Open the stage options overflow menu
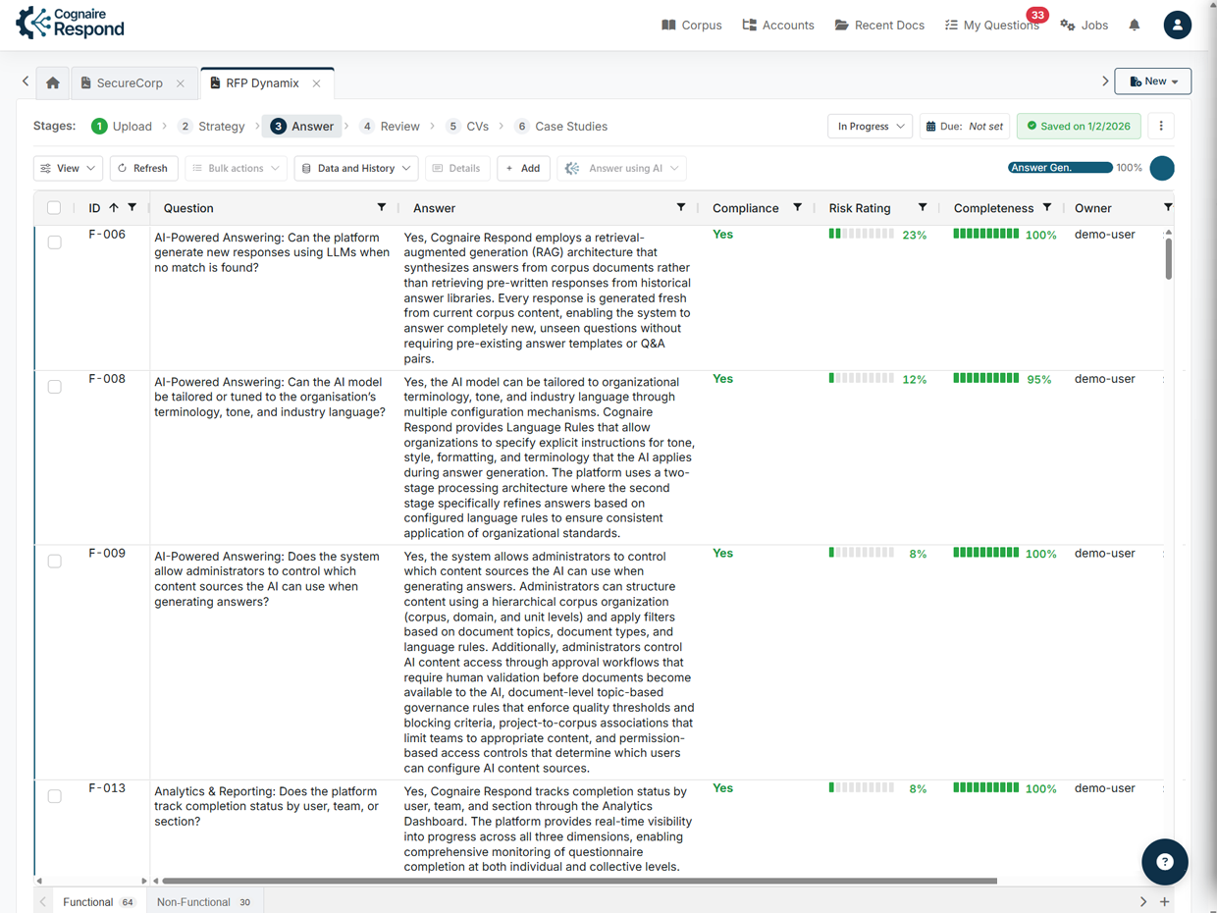 [1161, 126]
